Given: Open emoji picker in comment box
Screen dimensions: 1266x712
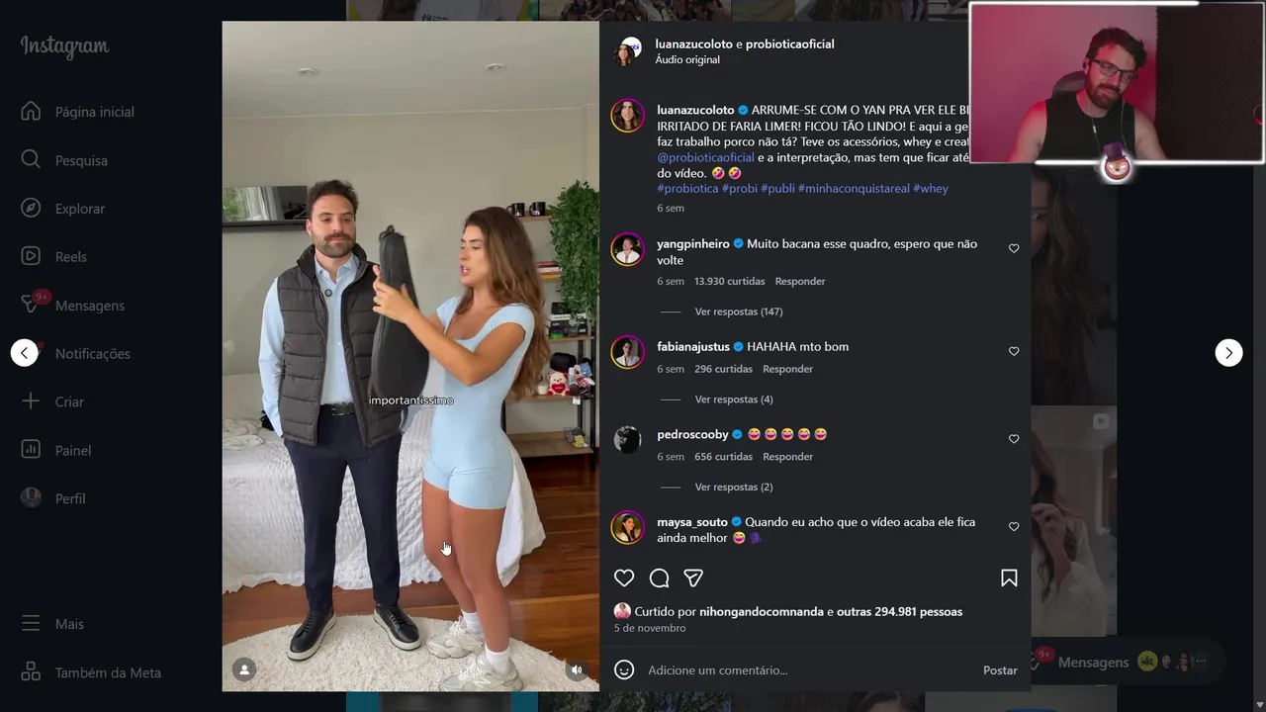Looking at the screenshot, I should click(x=624, y=669).
